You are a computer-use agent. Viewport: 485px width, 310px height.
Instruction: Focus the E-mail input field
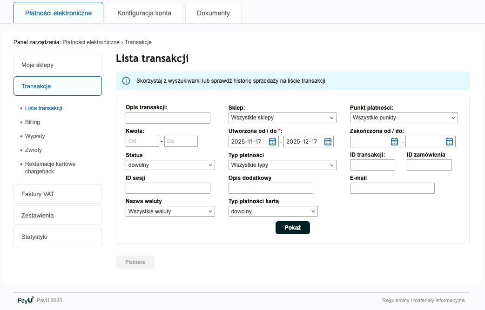[x=392, y=188]
